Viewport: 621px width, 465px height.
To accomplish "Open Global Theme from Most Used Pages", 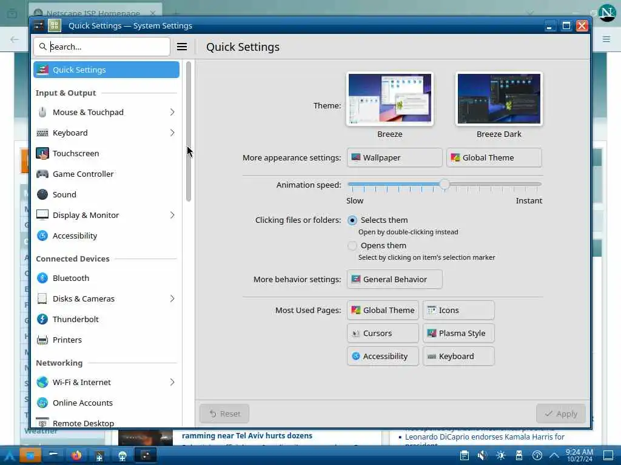I will 383,311.
